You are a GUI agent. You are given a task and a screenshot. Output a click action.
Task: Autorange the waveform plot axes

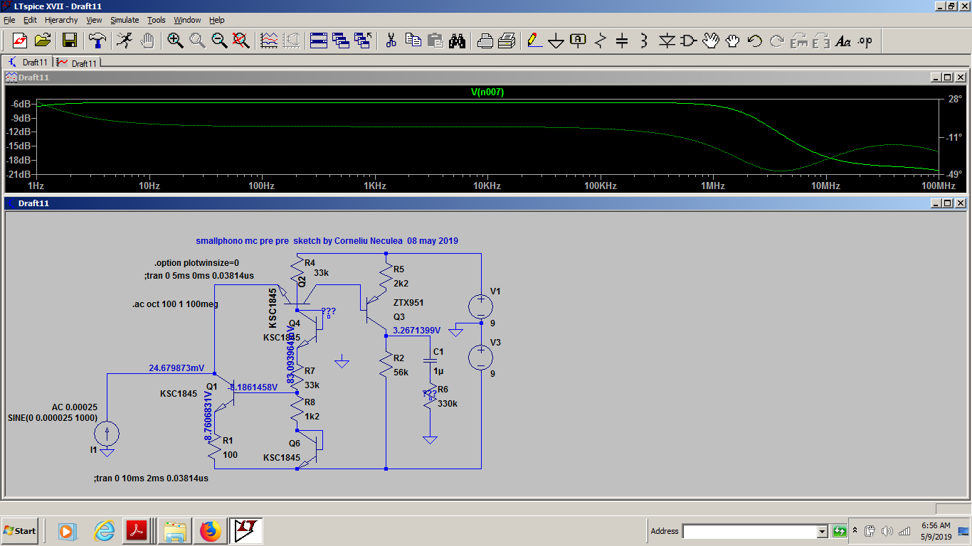[x=269, y=41]
